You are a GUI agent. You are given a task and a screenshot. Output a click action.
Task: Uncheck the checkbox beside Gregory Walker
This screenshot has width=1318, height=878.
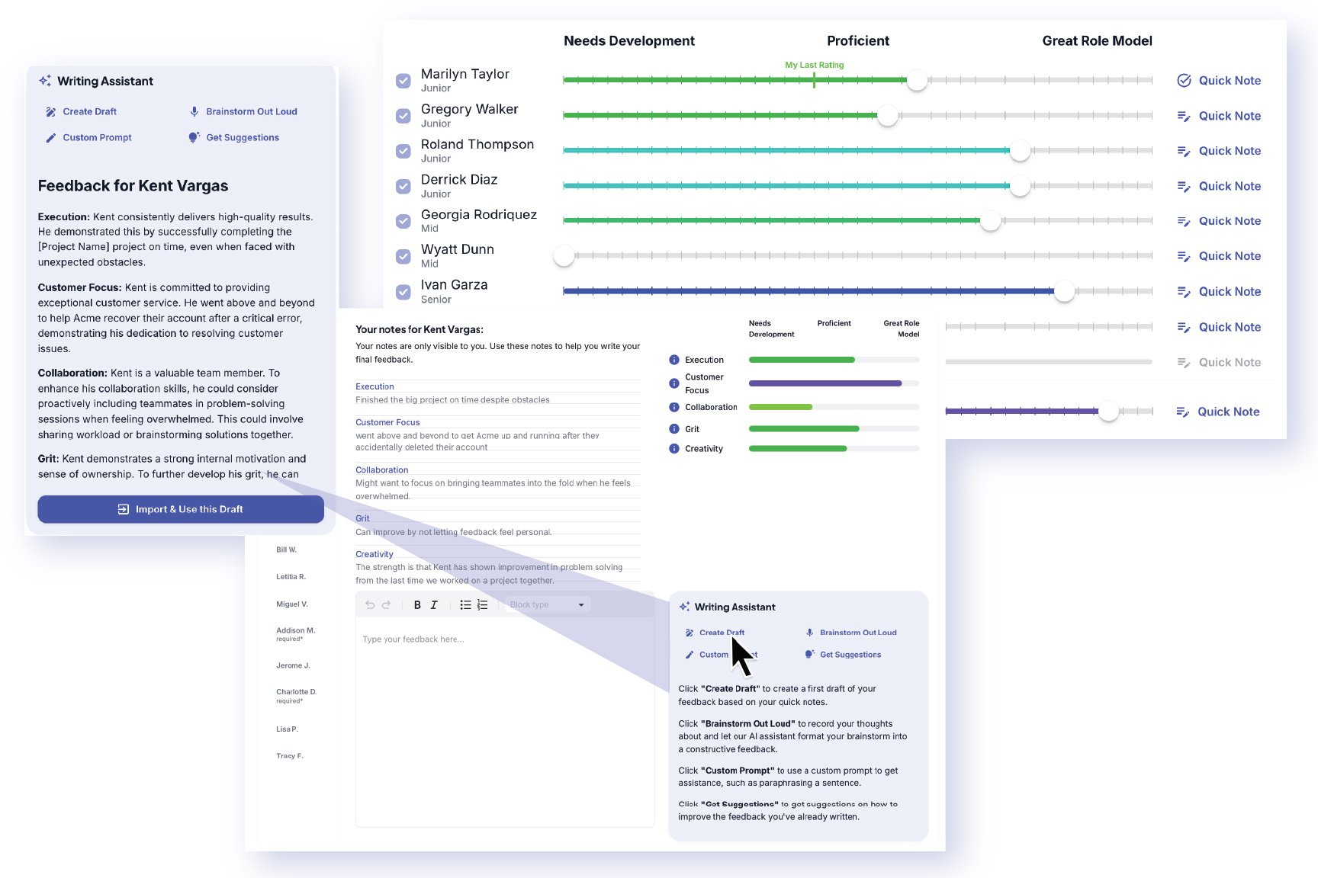click(x=403, y=116)
